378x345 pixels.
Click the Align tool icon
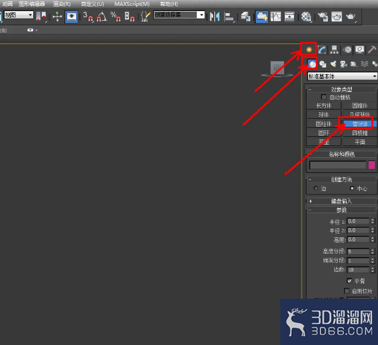pyautogui.click(x=229, y=16)
